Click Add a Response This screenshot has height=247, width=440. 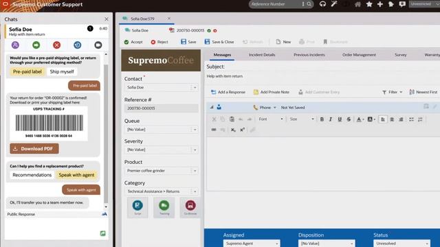[x=228, y=92]
